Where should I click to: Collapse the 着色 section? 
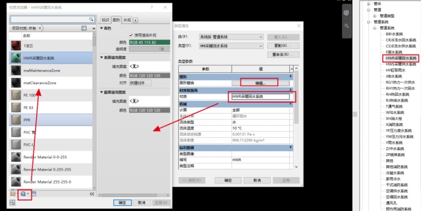tap(102, 28)
